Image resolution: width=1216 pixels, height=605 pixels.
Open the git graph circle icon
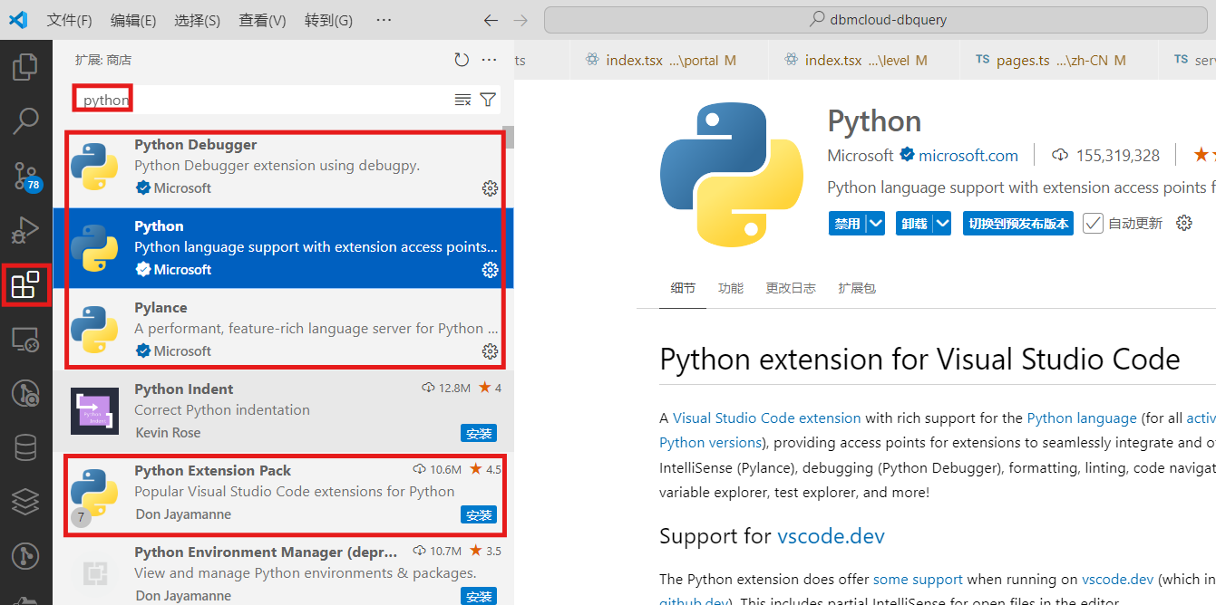click(x=25, y=555)
